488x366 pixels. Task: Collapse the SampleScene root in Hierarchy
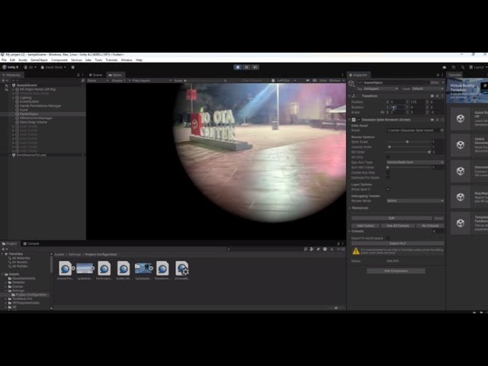(10, 85)
